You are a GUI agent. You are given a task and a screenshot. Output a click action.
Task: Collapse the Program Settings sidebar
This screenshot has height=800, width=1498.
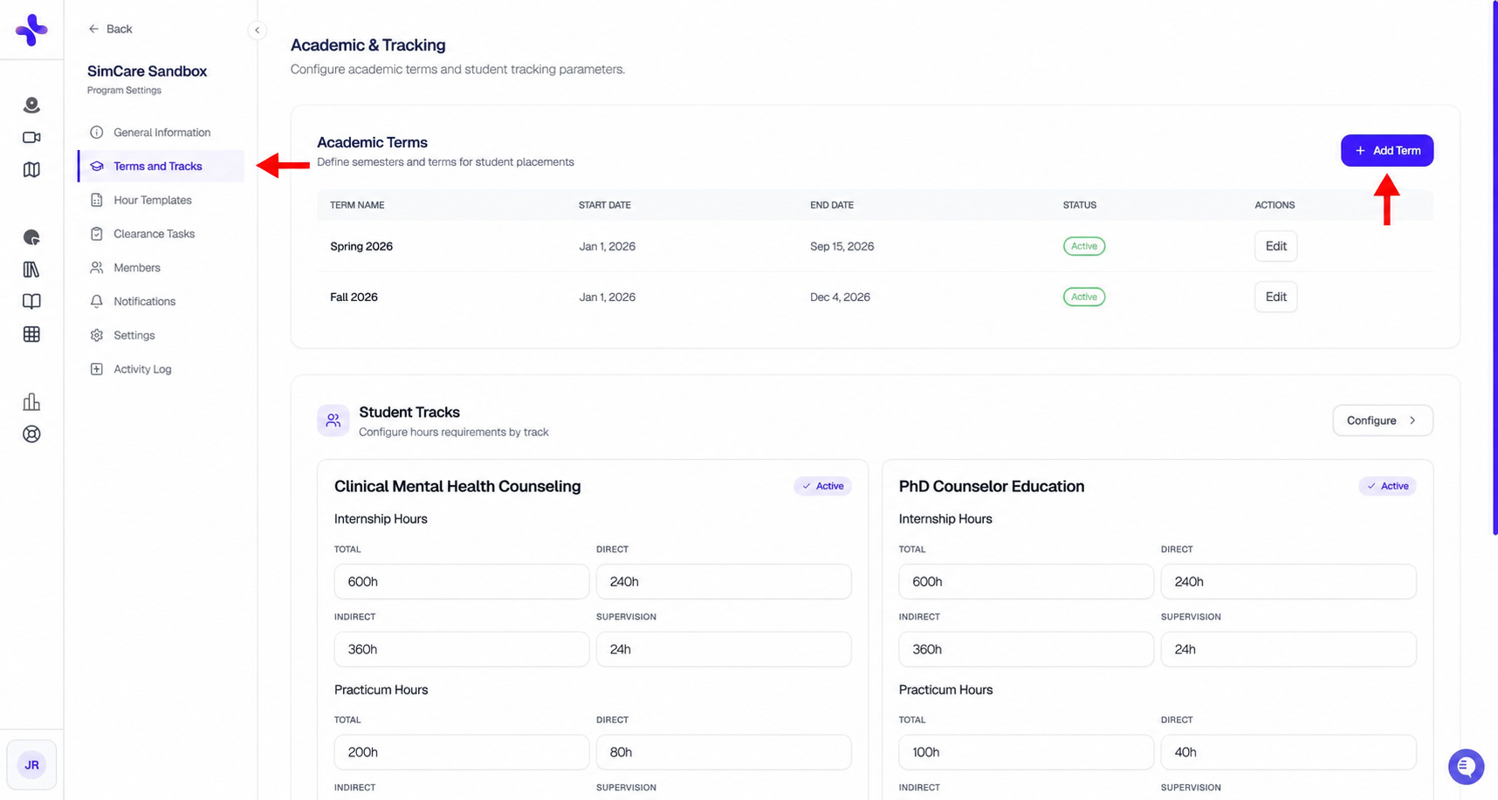point(257,30)
